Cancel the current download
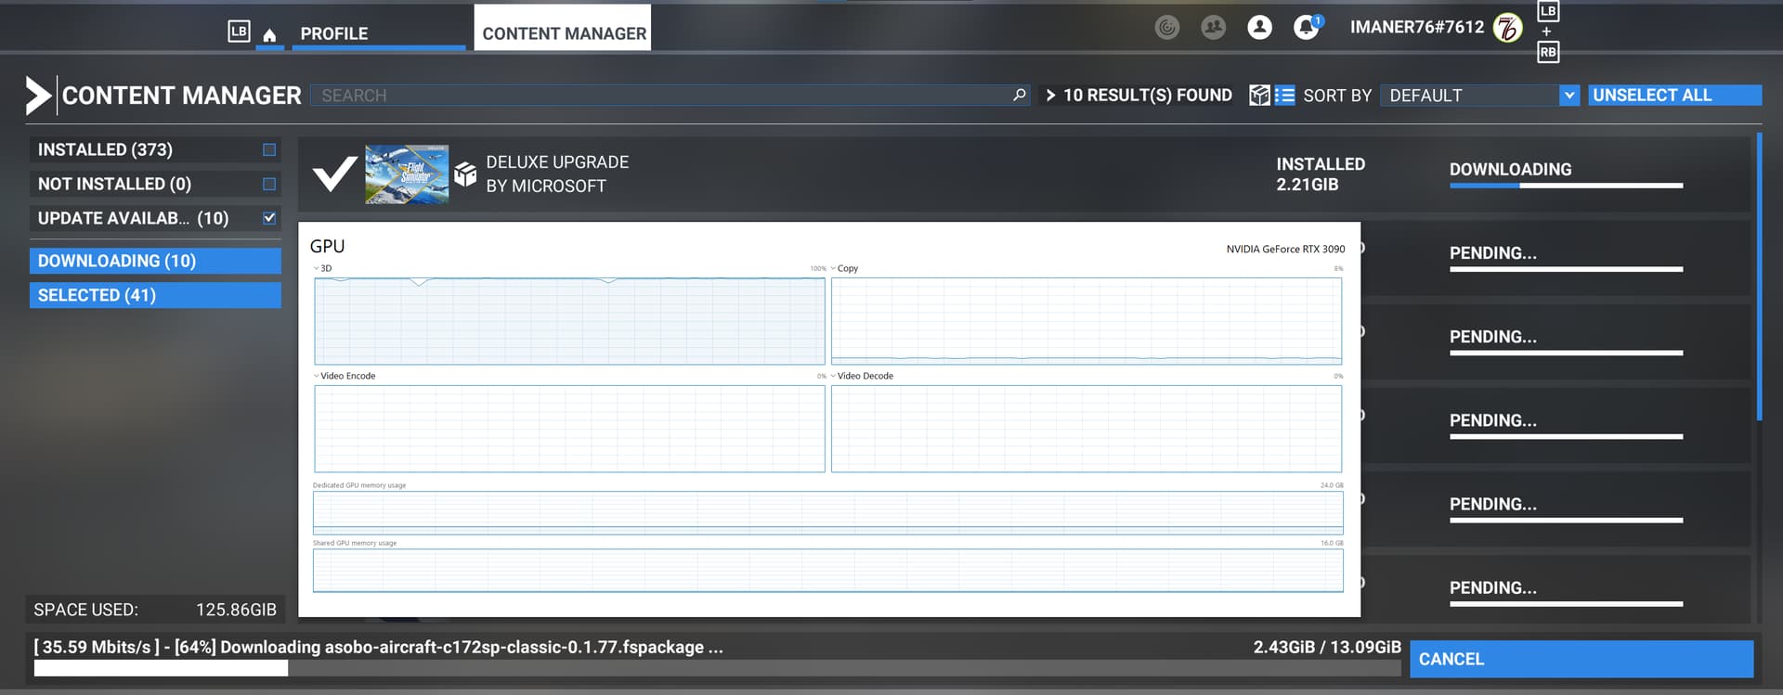The image size is (1783, 695). pos(1581,659)
